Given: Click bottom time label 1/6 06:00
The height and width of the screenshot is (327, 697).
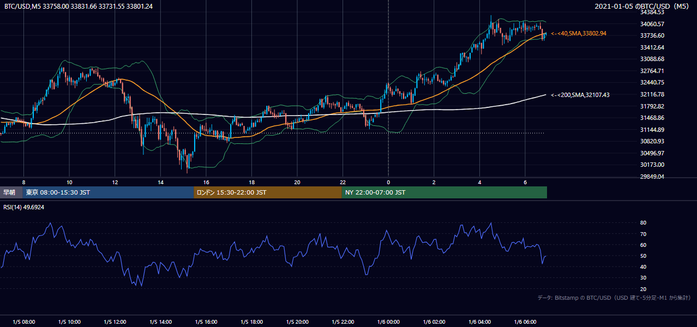Looking at the screenshot, I should 525,322.
